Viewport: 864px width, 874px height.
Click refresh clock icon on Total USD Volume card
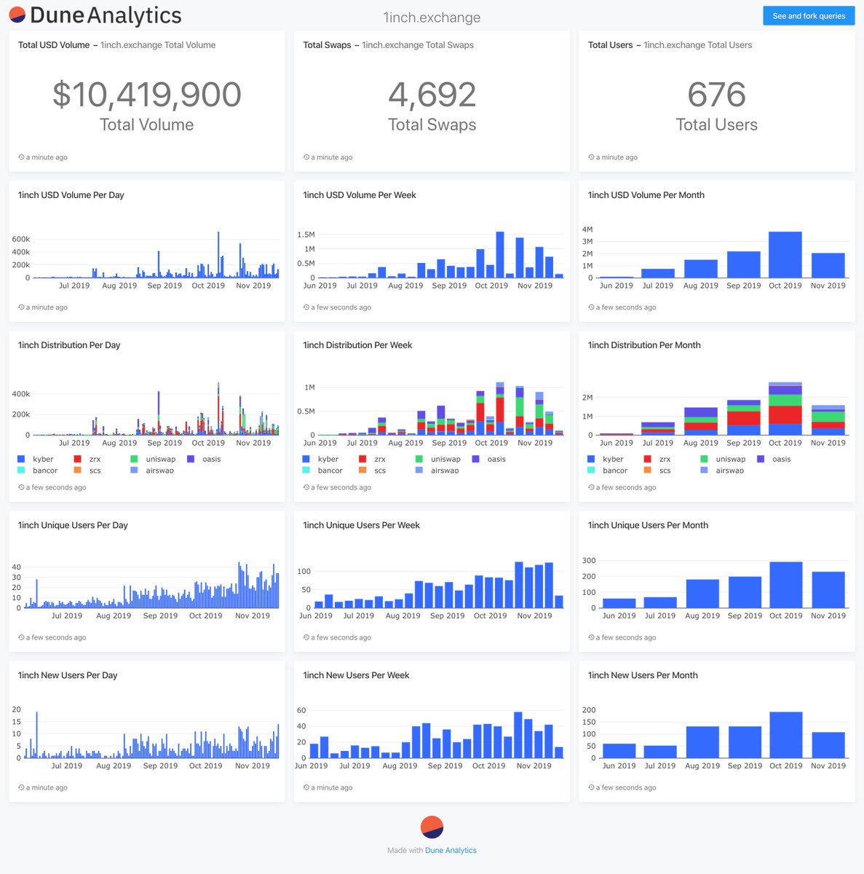pyautogui.click(x=21, y=157)
